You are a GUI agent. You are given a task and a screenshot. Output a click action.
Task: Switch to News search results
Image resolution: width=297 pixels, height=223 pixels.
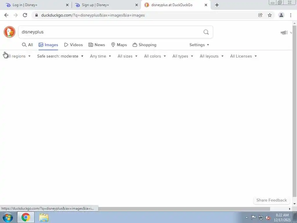97,45
